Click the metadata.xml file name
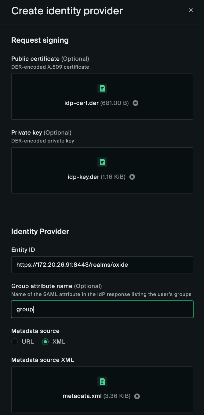204x415 pixels. pos(82,396)
